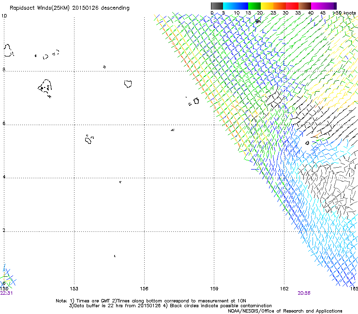The height and width of the screenshot is (314, 358).
Task: Click the "45" label under the color bar
Action: point(323,13)
